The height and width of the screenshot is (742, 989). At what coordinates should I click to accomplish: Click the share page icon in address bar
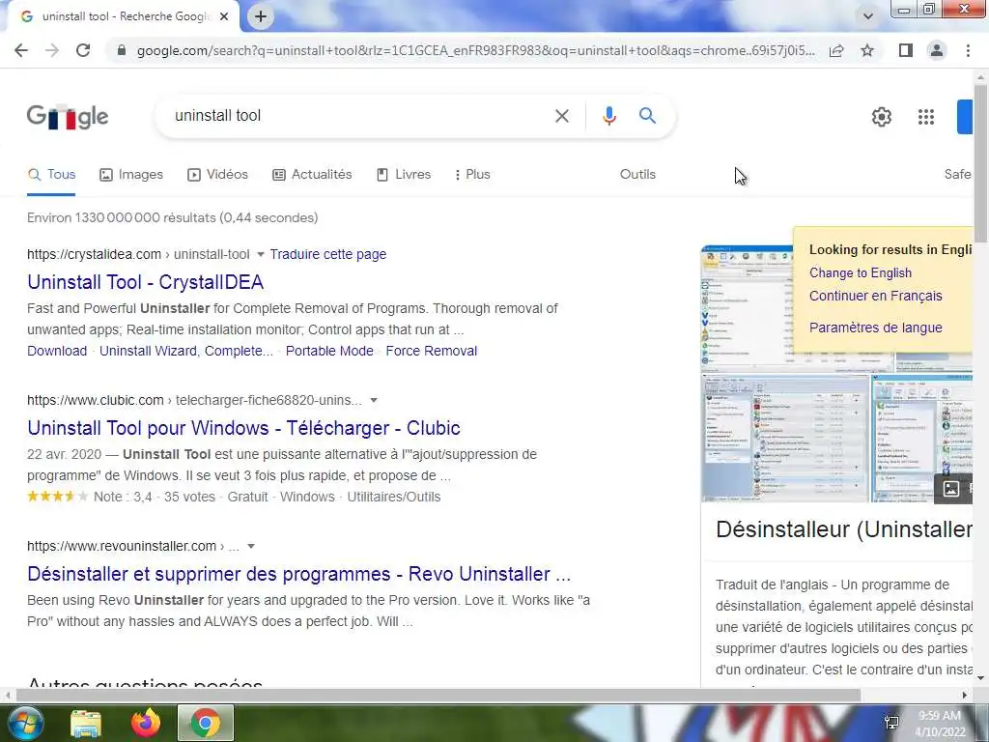[x=836, y=50]
